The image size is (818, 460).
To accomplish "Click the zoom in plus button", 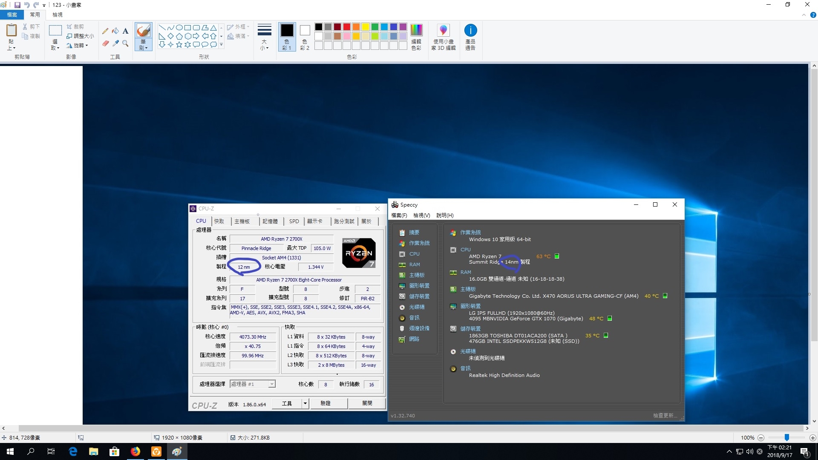I will coord(812,437).
